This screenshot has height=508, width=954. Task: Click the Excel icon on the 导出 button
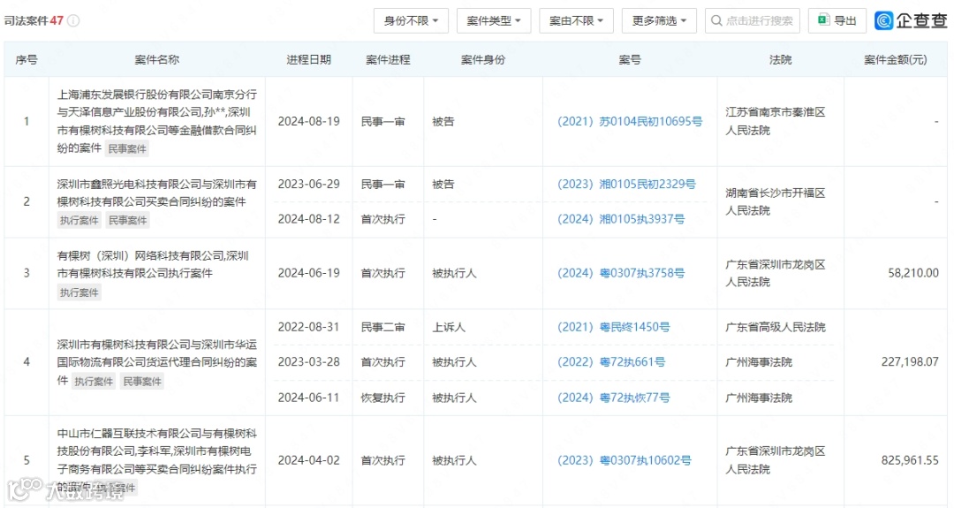[x=823, y=20]
